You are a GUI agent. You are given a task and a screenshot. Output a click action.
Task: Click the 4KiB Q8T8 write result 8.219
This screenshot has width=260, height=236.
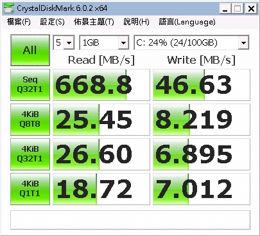pos(202,120)
